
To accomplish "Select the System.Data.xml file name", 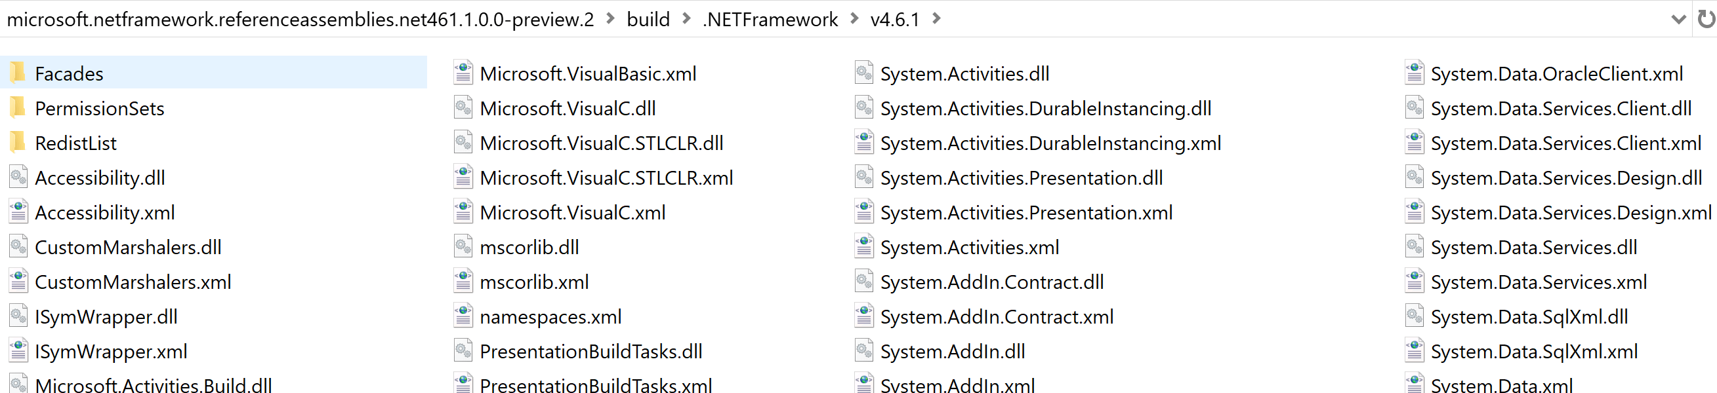I will [1501, 385].
